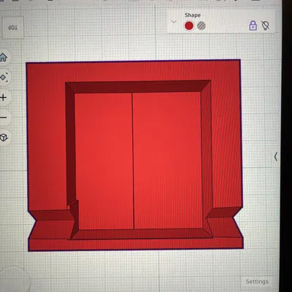
Task: Open Settings at the bottom right
Action: tap(257, 282)
